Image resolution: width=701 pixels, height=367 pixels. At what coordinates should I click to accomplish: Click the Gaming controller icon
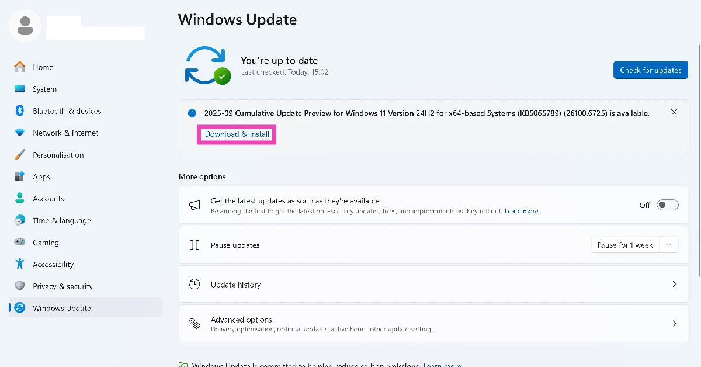[20, 243]
